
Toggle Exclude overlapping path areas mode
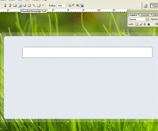point(82,6)
